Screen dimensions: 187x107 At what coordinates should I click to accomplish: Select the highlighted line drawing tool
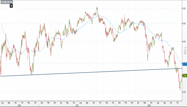tap(5, 2)
